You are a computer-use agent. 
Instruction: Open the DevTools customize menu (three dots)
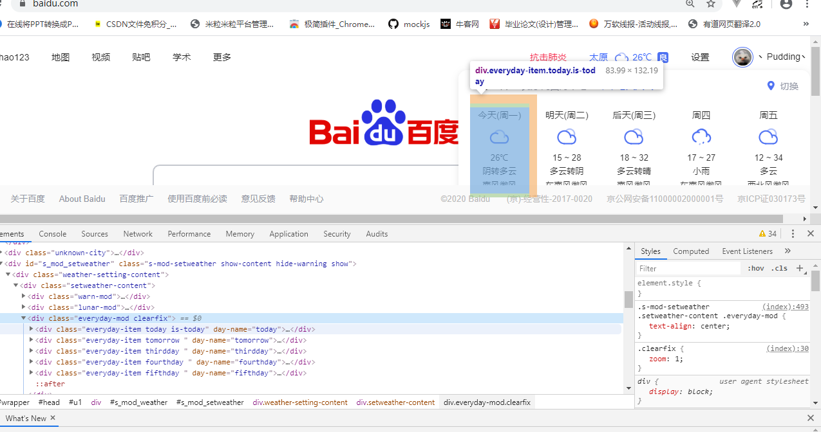[793, 233]
